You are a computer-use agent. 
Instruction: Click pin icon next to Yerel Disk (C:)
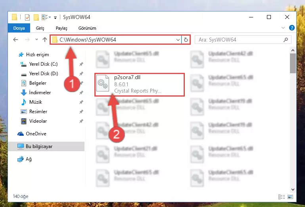[x=81, y=64]
